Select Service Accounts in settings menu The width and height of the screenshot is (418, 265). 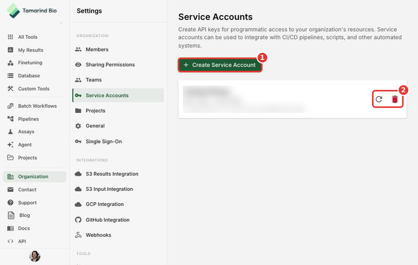coord(118,95)
